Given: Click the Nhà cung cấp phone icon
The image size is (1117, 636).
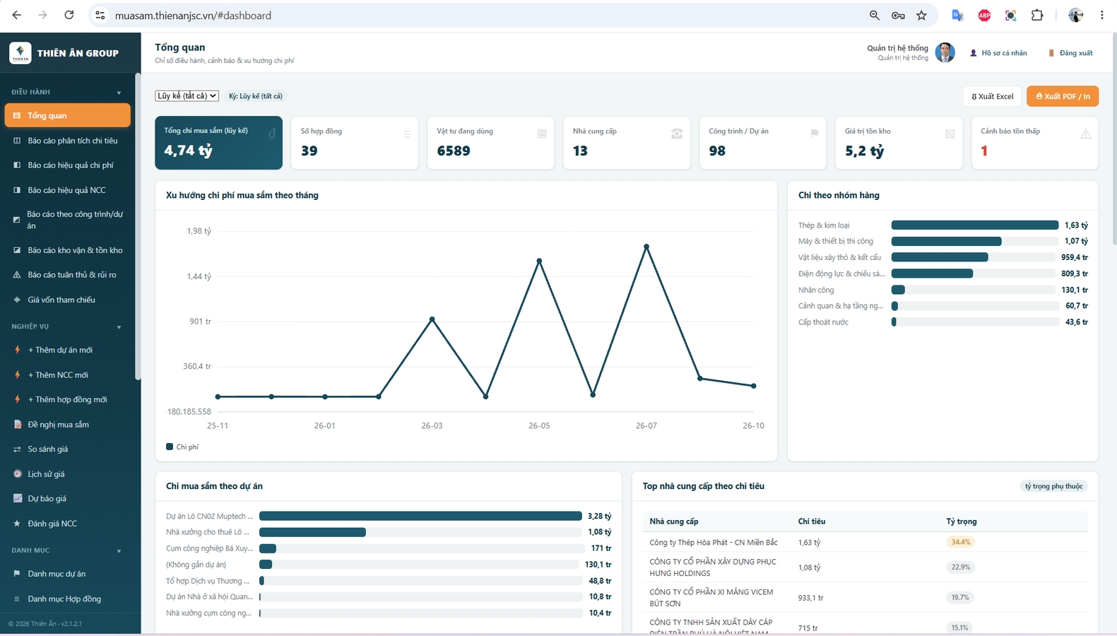Looking at the screenshot, I should coord(677,134).
